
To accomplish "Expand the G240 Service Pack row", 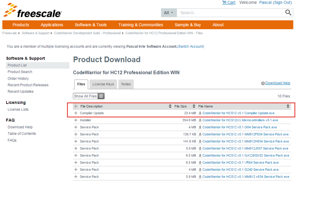I will click(76, 169).
